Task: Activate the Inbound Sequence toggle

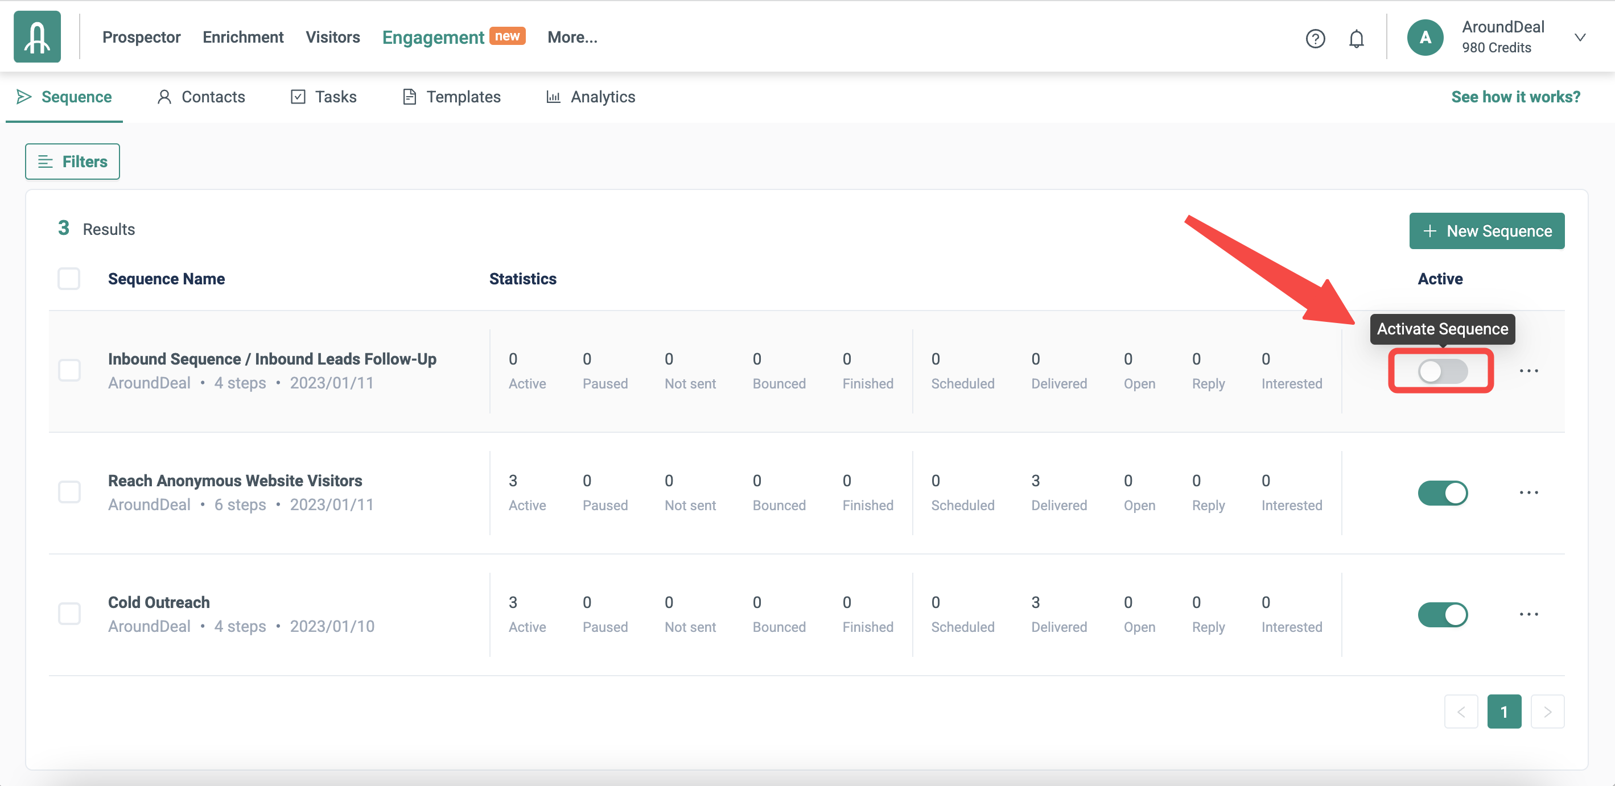Action: [1442, 371]
